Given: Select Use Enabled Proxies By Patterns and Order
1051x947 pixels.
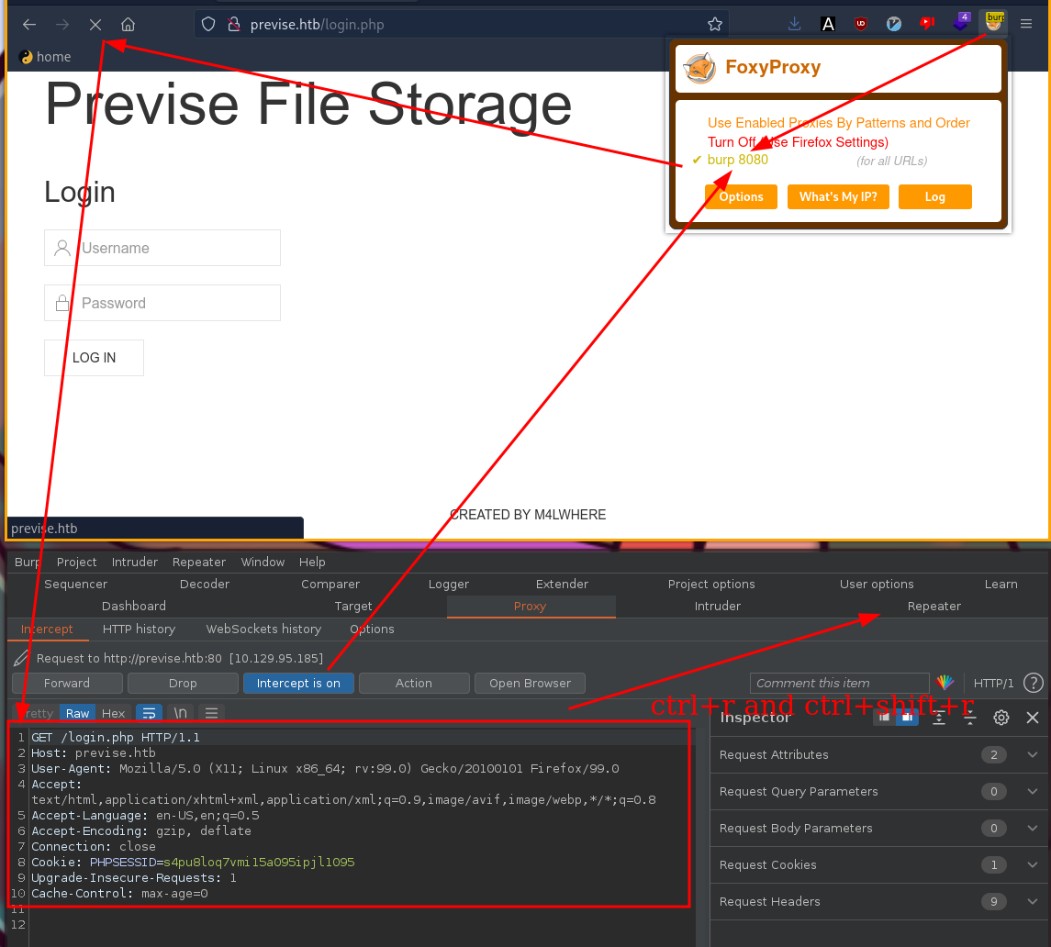Looking at the screenshot, I should pyautogui.click(x=839, y=123).
